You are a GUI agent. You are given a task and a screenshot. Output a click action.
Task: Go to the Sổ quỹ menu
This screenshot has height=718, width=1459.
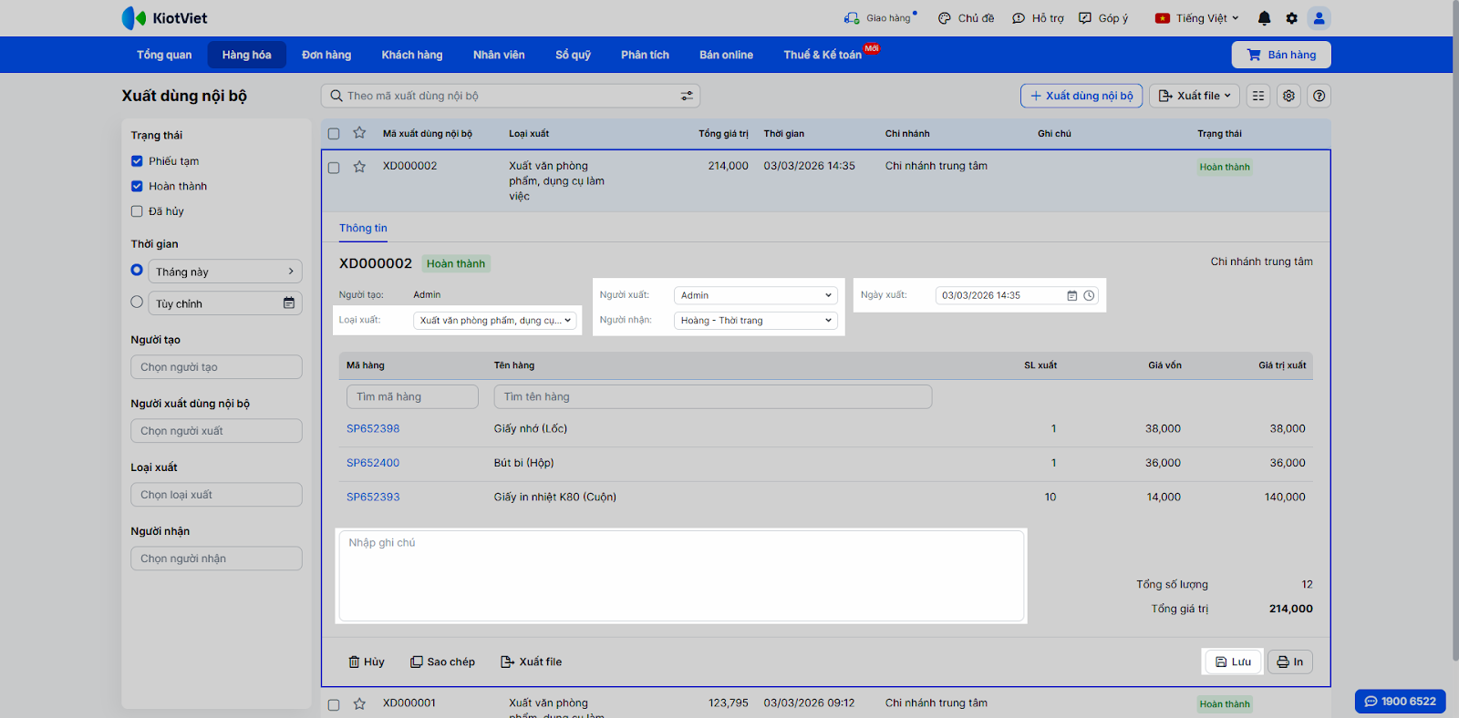[573, 55]
